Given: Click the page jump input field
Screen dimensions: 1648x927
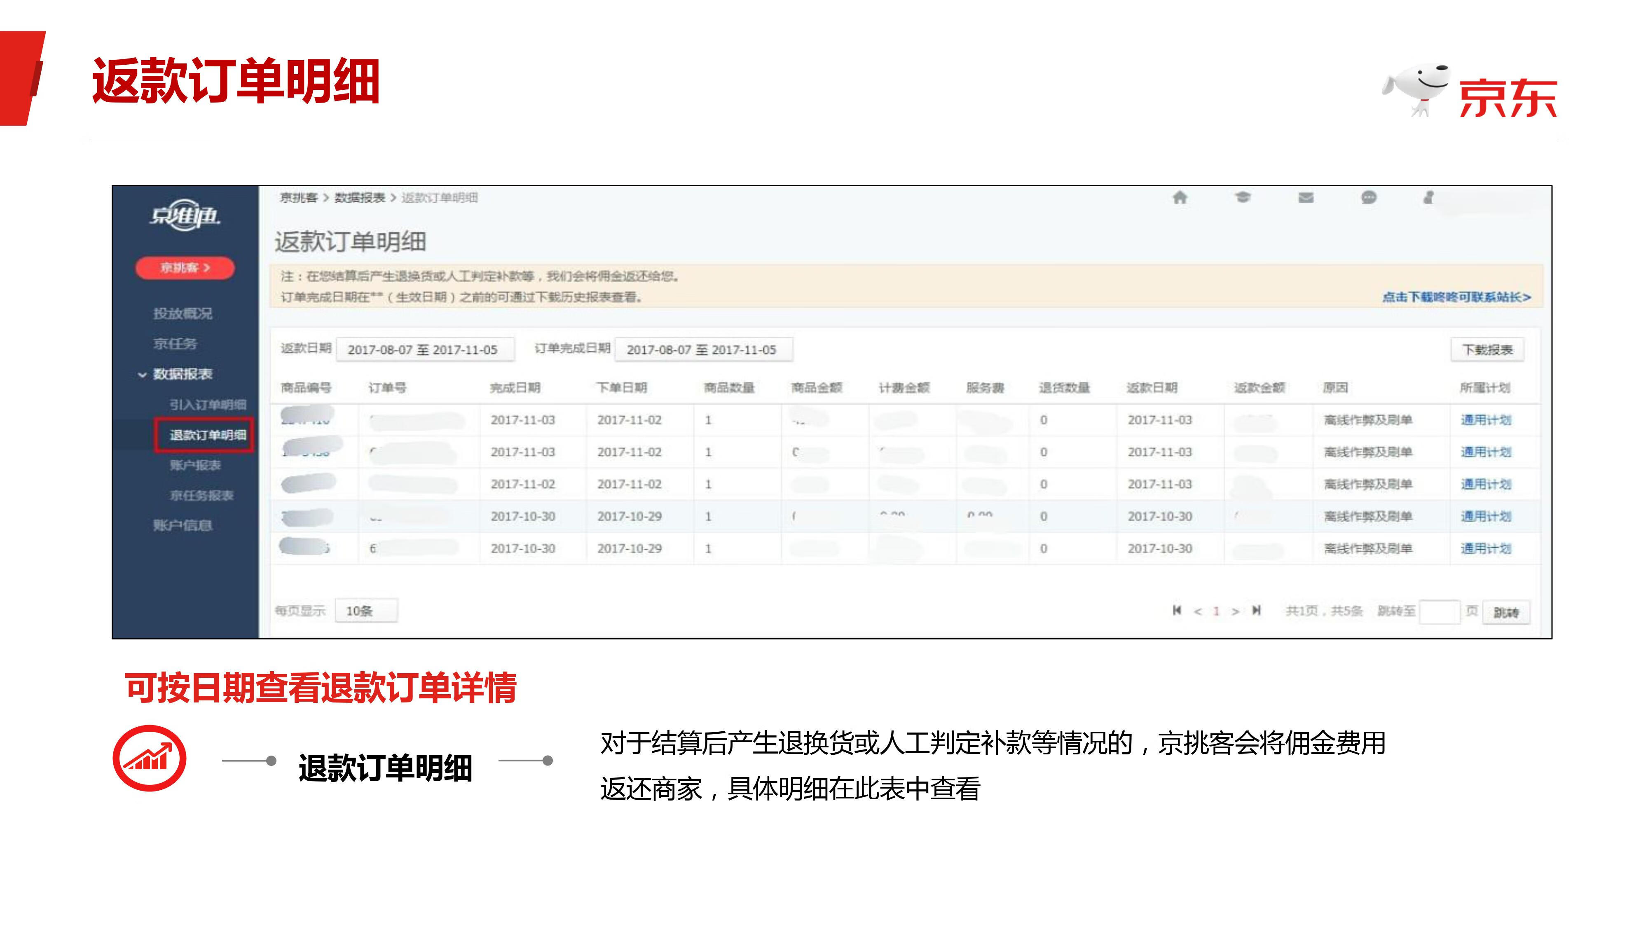Looking at the screenshot, I should point(1440,611).
